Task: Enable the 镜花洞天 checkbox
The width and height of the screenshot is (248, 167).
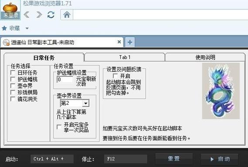Action: [13, 99]
